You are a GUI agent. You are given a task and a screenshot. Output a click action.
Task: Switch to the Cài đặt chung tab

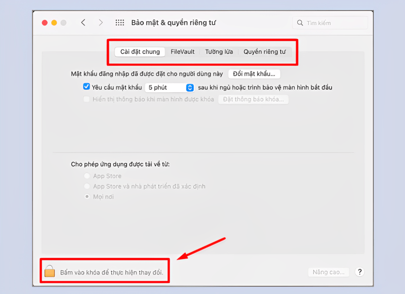click(140, 52)
